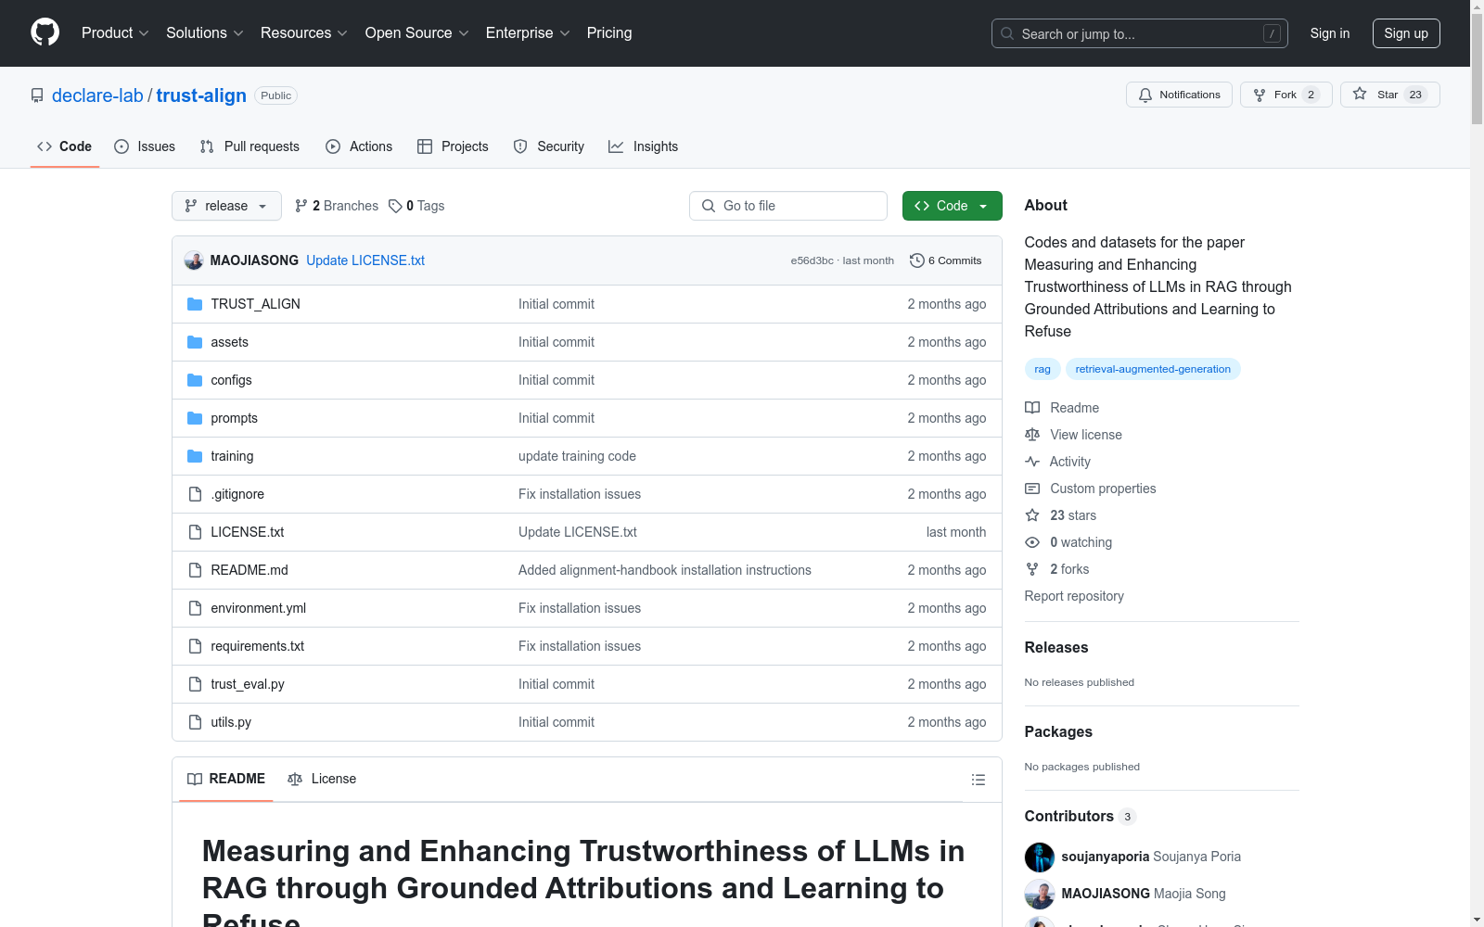Click the retrieval-augmented-generation topic tag
1484x927 pixels.
click(1153, 369)
